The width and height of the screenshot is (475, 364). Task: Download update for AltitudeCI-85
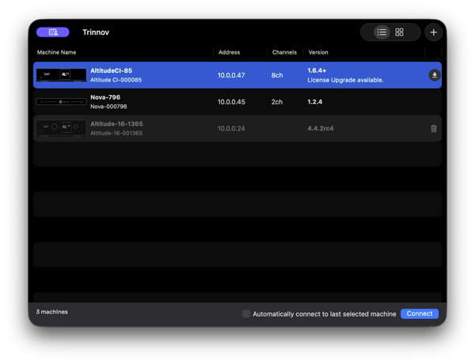434,75
